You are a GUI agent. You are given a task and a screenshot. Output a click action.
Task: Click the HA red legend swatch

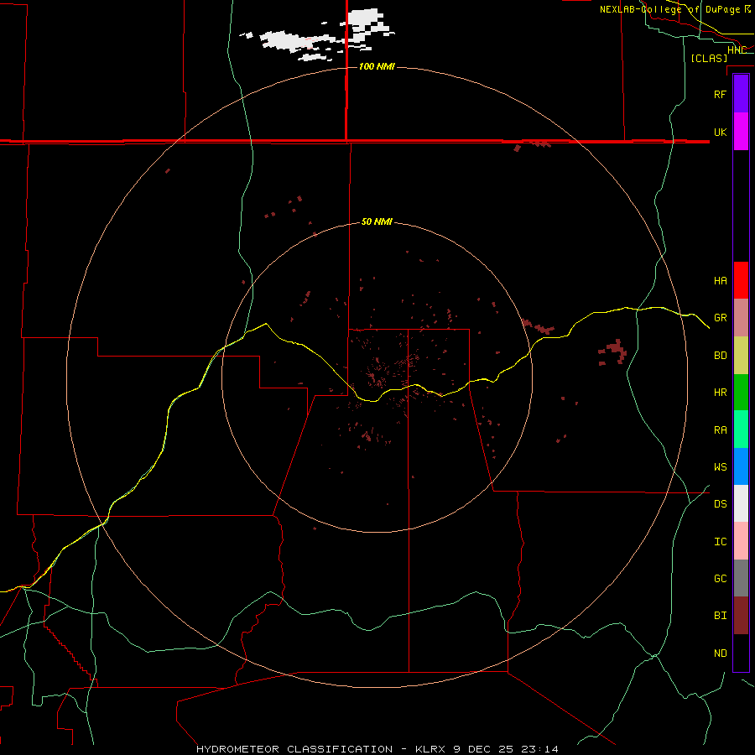741,280
